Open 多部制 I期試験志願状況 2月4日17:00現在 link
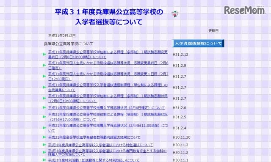This screenshot has width=271, height=162. pyautogui.click(x=108, y=117)
